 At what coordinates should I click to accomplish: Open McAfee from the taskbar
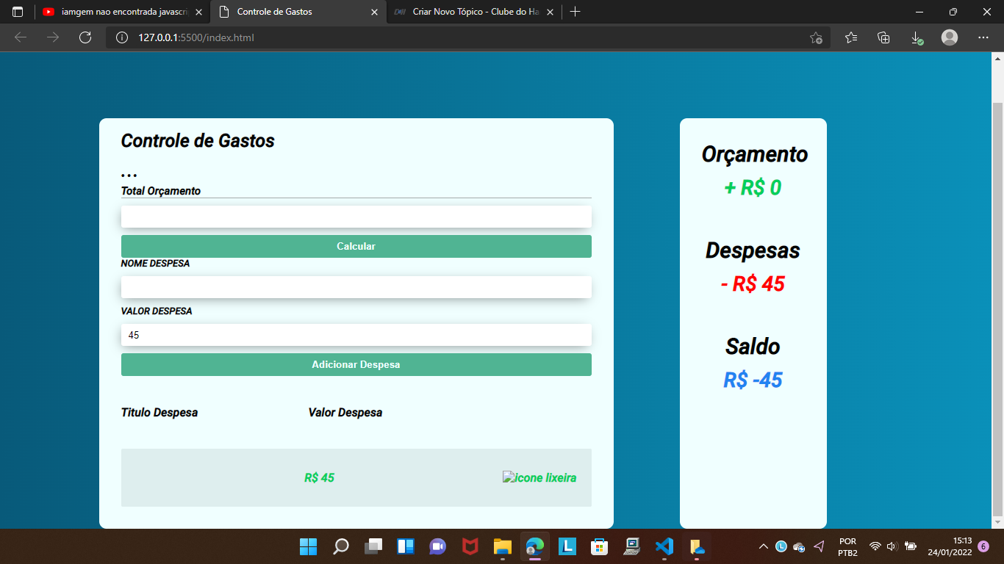tap(470, 546)
